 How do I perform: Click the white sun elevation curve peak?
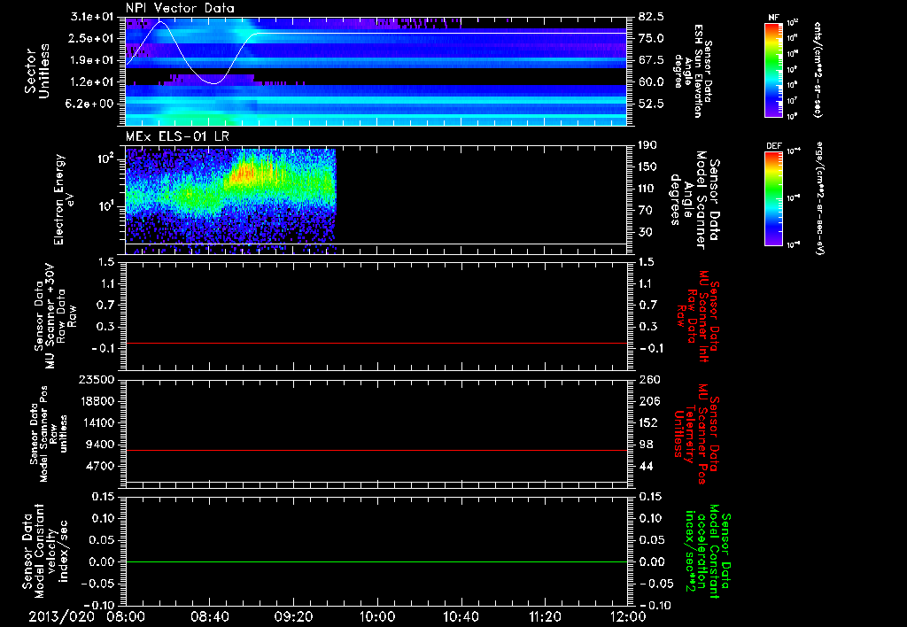coord(160,22)
